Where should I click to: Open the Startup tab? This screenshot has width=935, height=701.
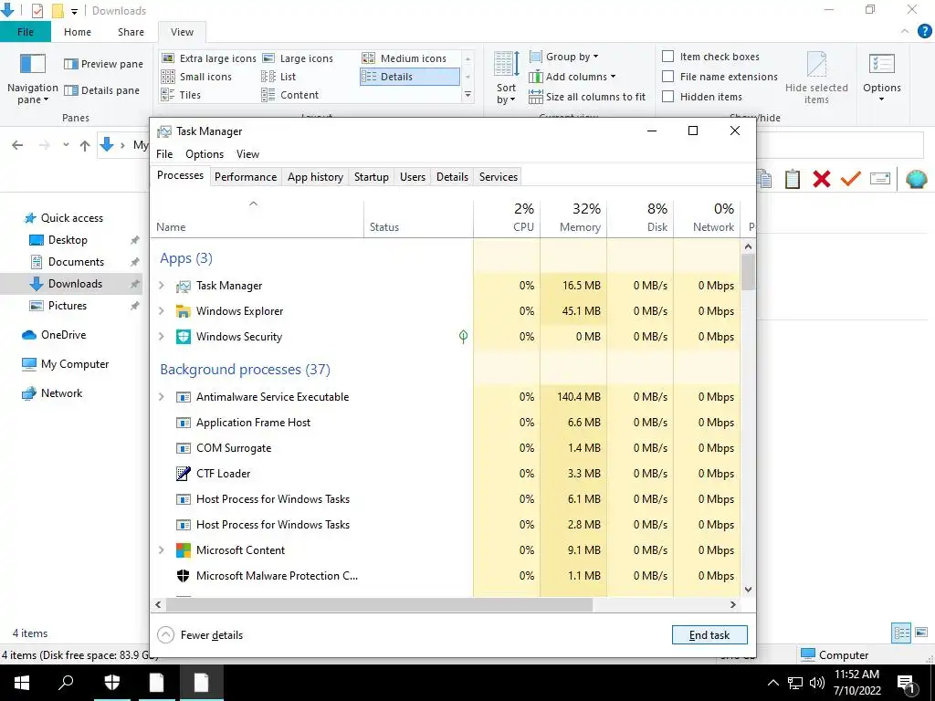(371, 177)
